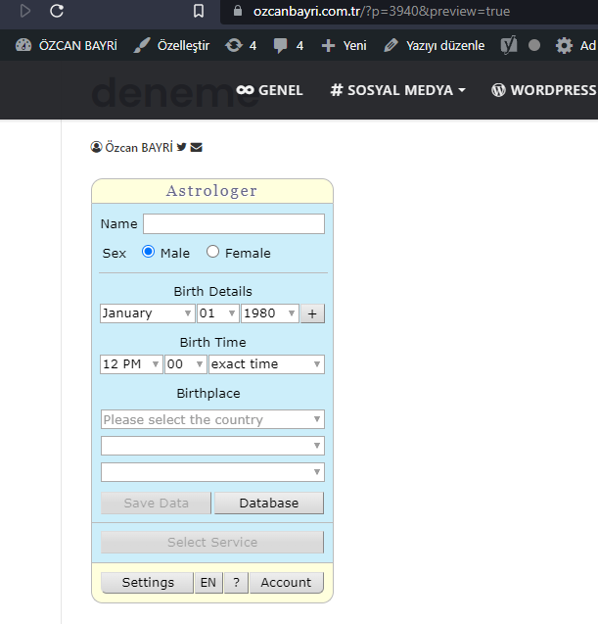Click the Özcan BAYRİ author link
This screenshot has height=624, width=598.
pyautogui.click(x=139, y=147)
